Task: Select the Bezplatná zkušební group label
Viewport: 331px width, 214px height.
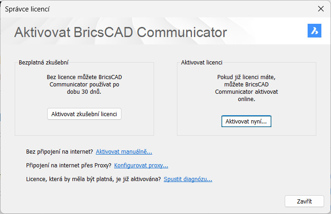Action: tap(44, 62)
